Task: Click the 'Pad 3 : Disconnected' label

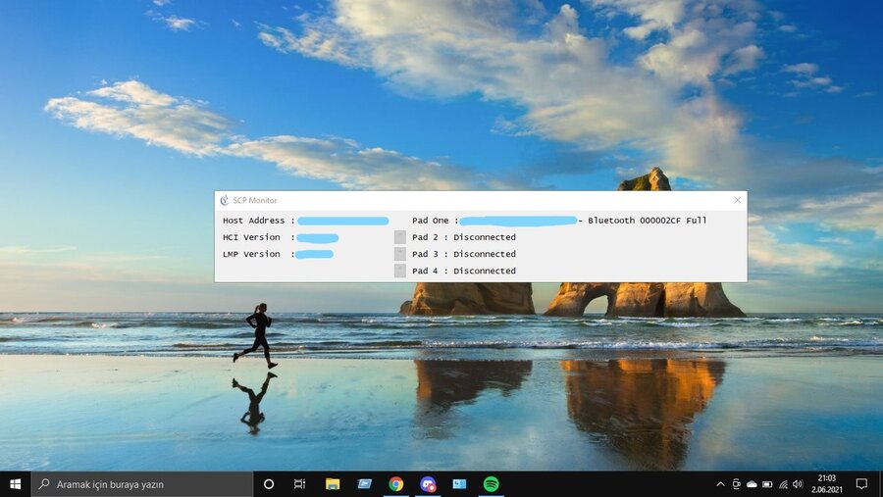Action: point(464,255)
